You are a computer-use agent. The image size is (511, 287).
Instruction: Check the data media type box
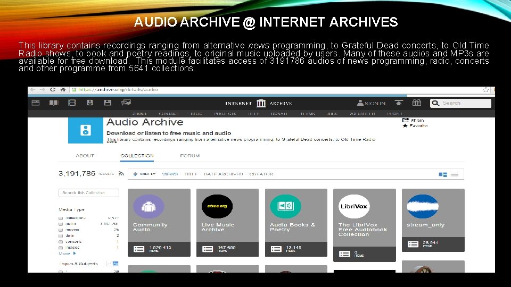tap(61, 235)
